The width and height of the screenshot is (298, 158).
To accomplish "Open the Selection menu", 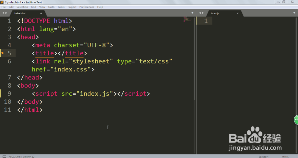I will pos(22,7).
